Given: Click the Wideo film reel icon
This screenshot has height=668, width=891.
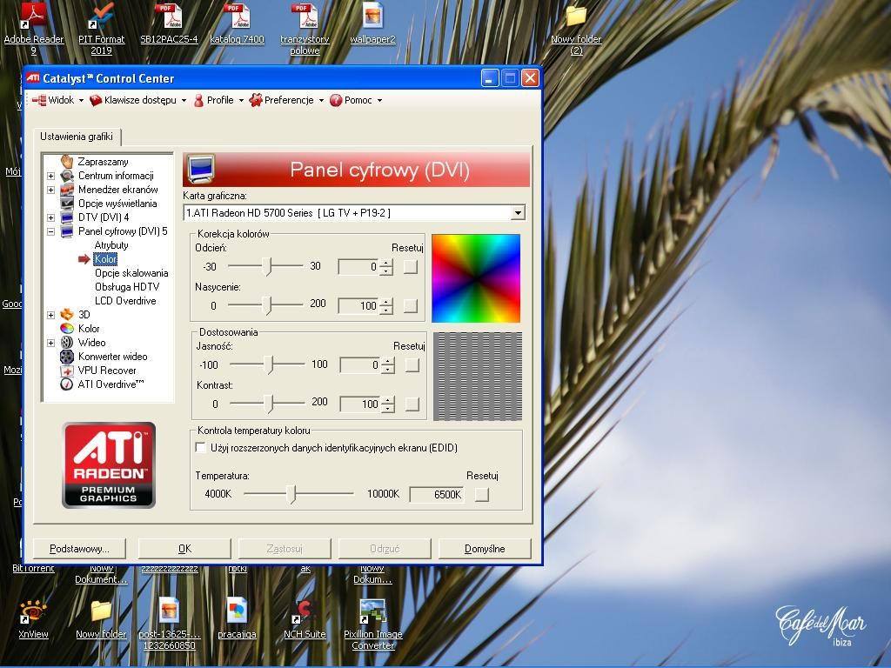Looking at the screenshot, I should coord(67,343).
